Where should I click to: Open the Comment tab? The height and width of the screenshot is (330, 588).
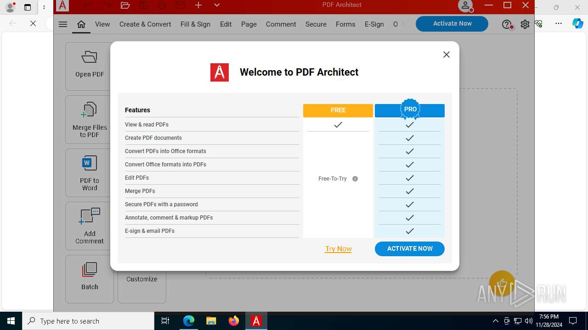pos(281,24)
